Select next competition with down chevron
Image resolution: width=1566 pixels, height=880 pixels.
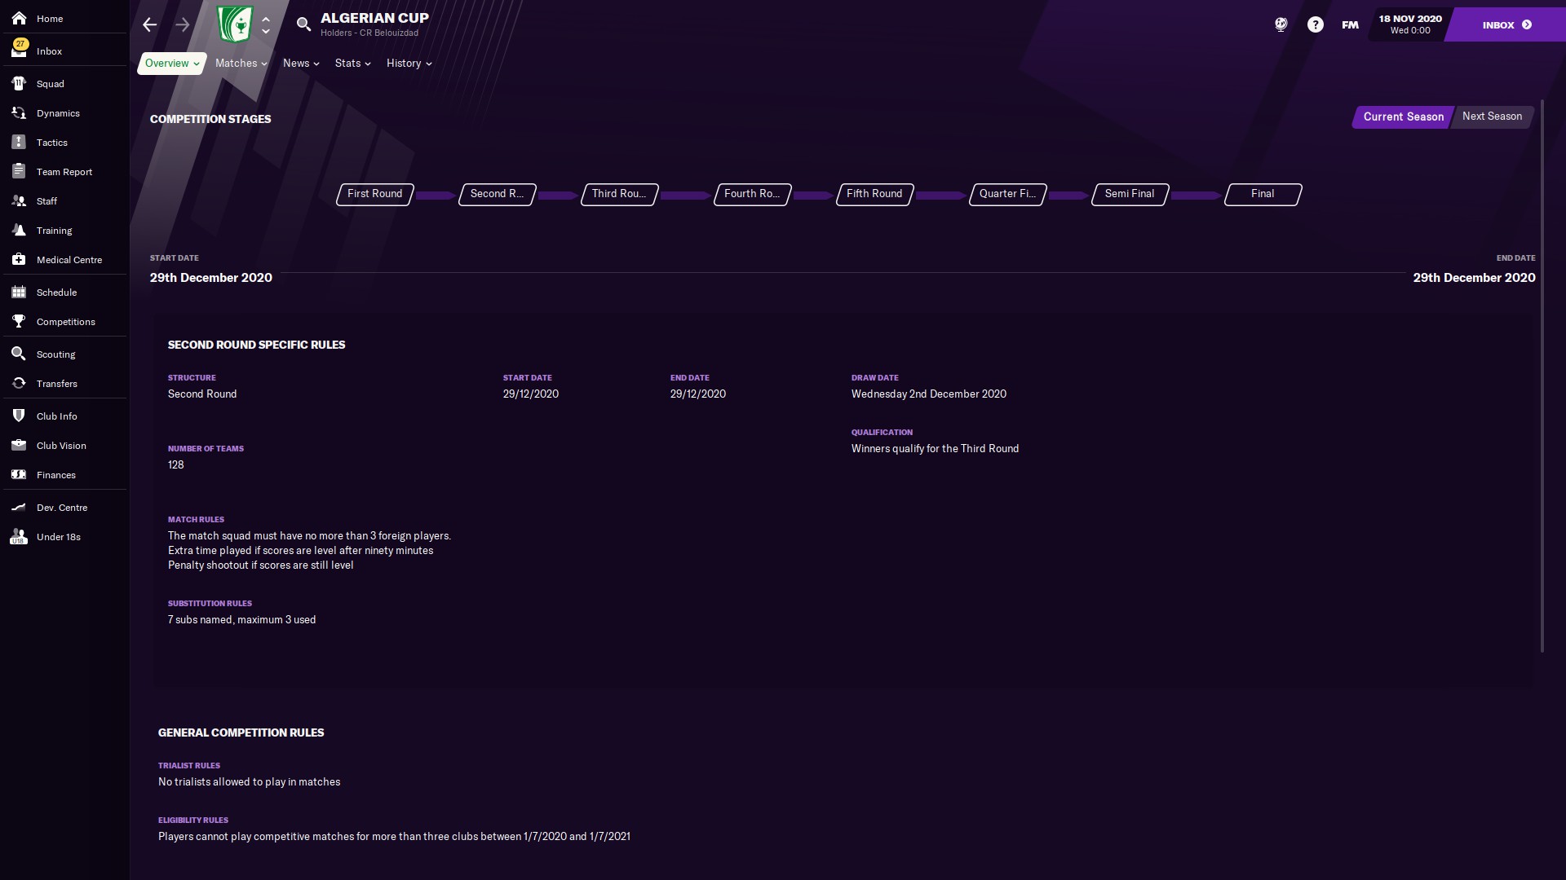coord(266,32)
